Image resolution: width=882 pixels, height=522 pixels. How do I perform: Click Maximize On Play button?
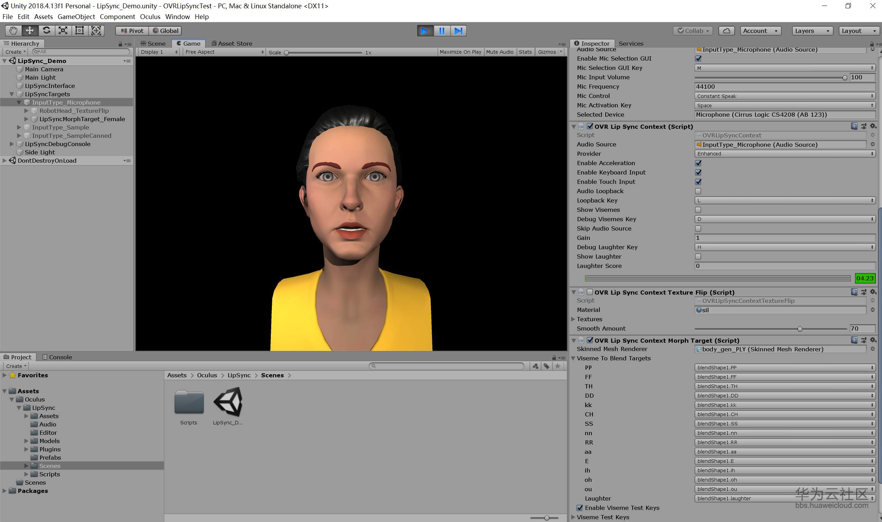click(460, 52)
